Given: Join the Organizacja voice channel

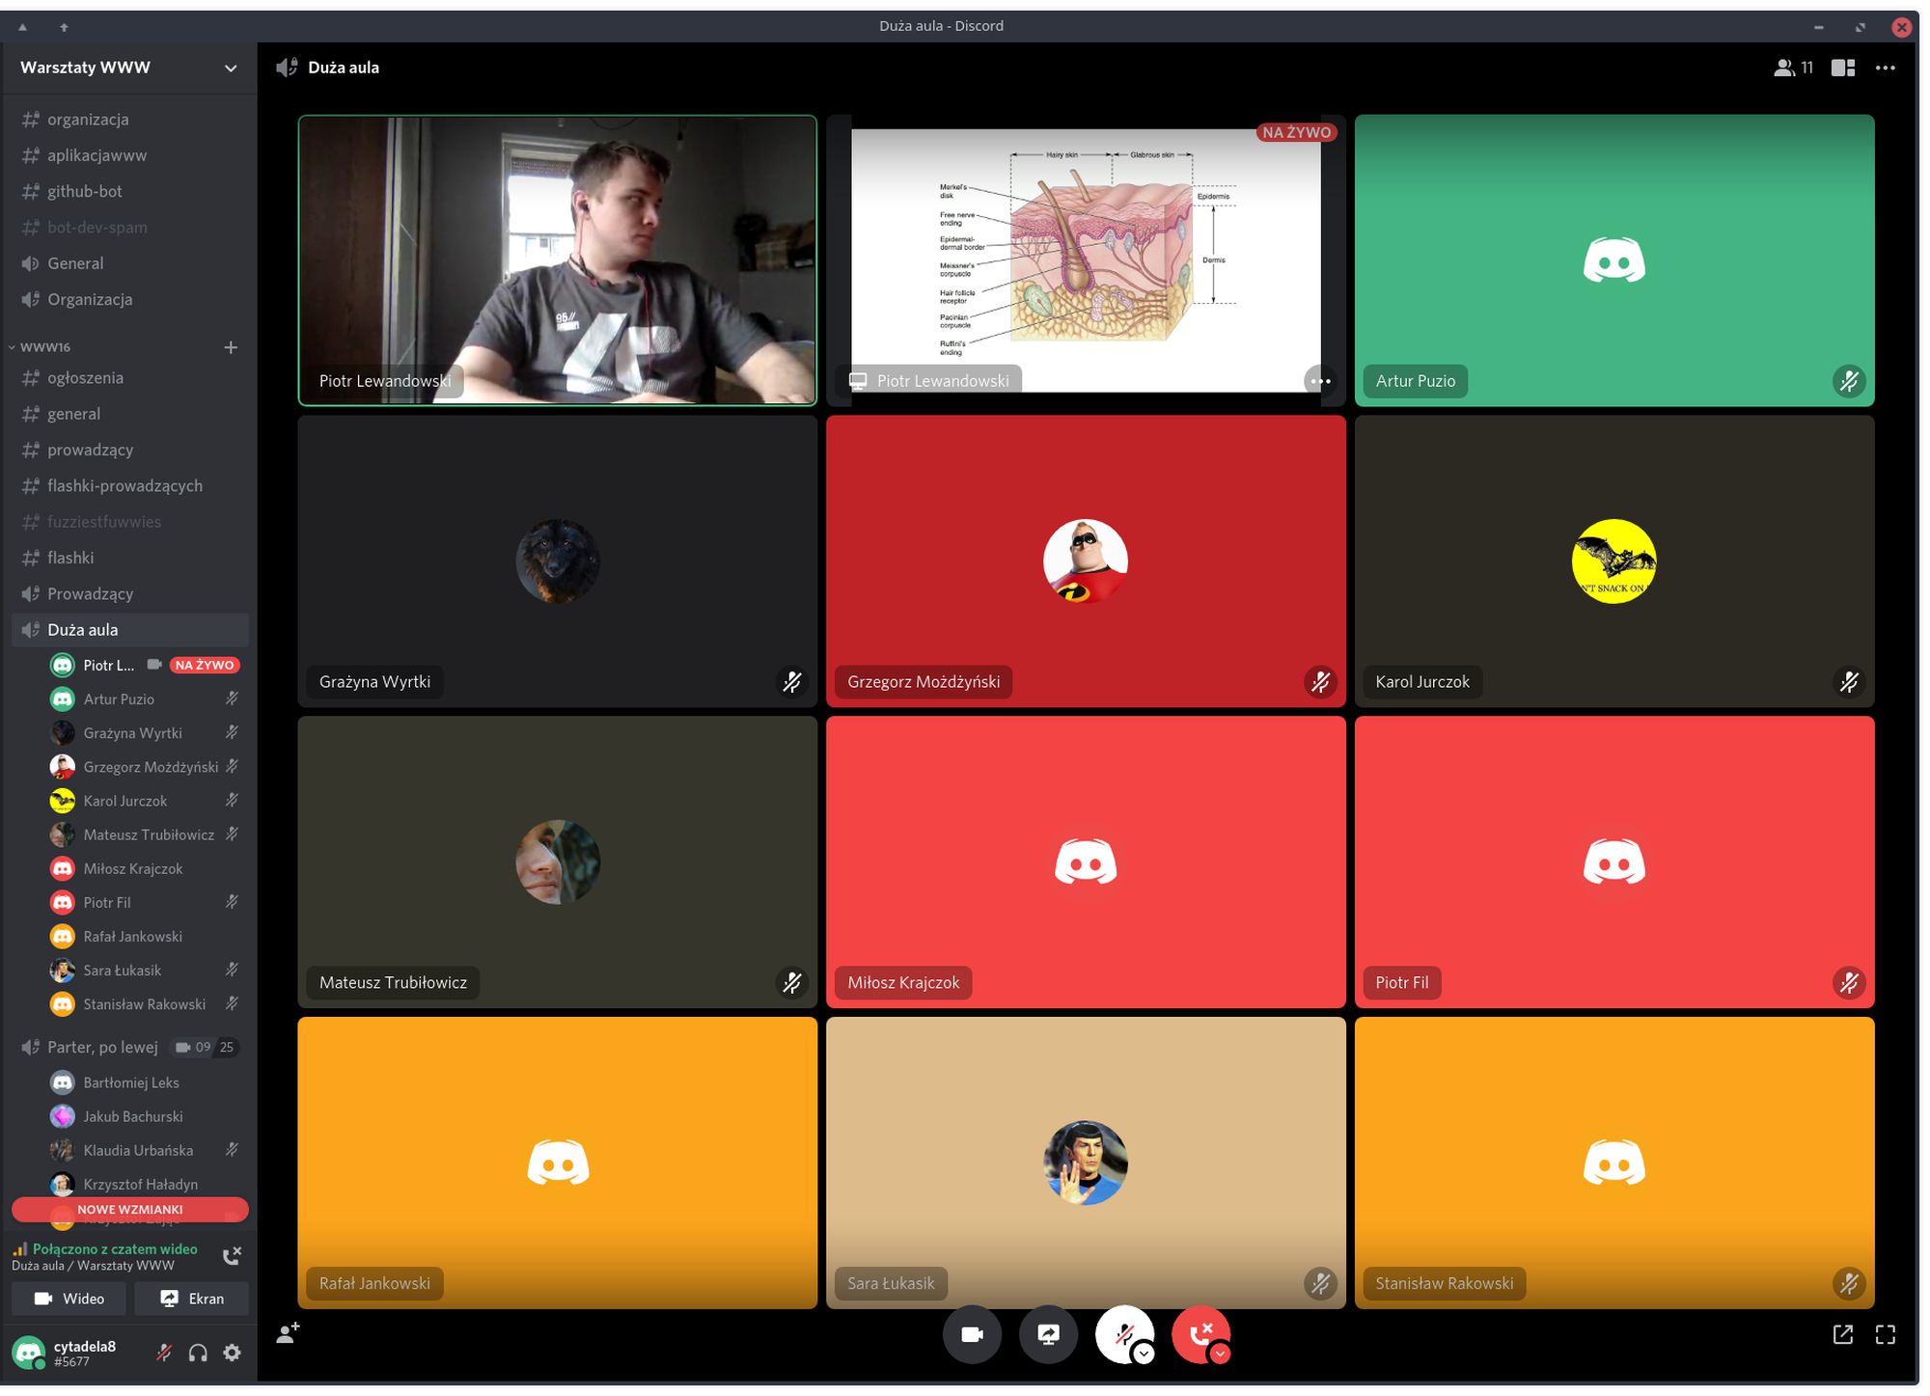Looking at the screenshot, I should pos(130,299).
